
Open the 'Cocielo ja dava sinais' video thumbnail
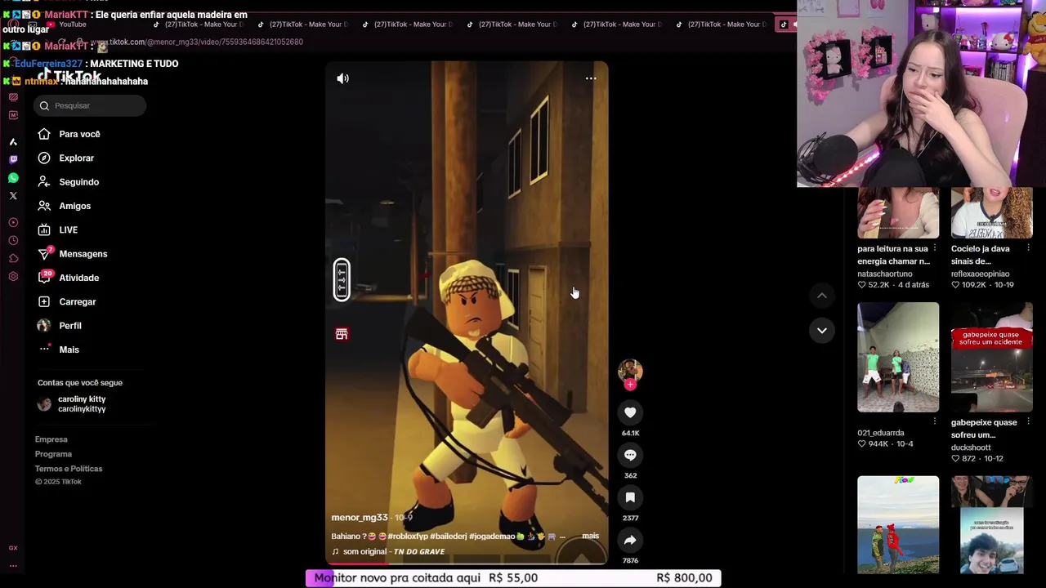(991, 213)
